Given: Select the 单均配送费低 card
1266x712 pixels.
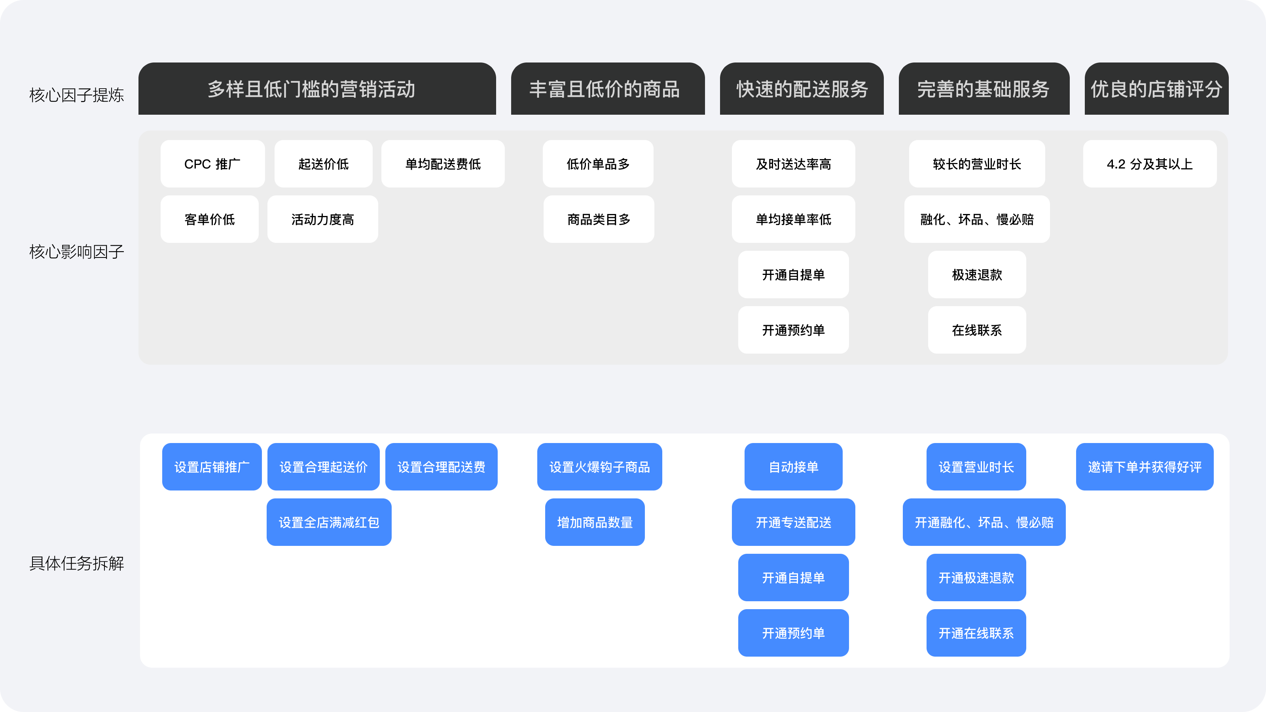Looking at the screenshot, I should [x=443, y=164].
